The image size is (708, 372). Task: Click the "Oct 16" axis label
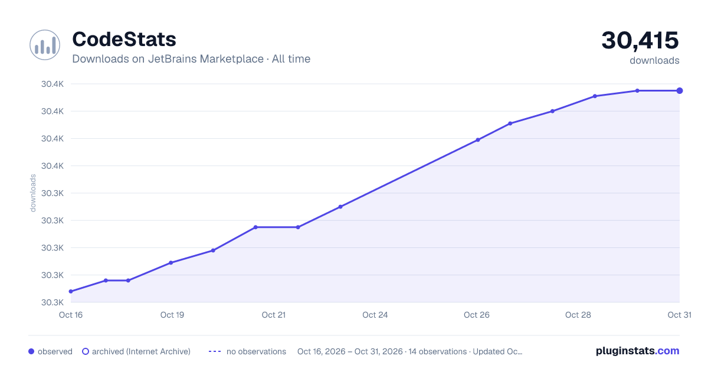[71, 315]
